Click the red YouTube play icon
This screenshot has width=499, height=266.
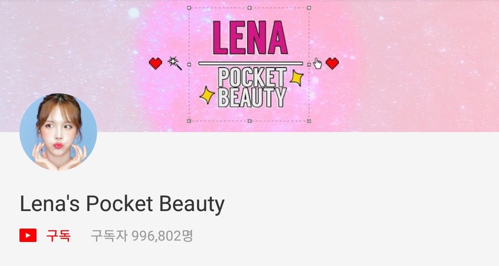[x=28, y=236]
